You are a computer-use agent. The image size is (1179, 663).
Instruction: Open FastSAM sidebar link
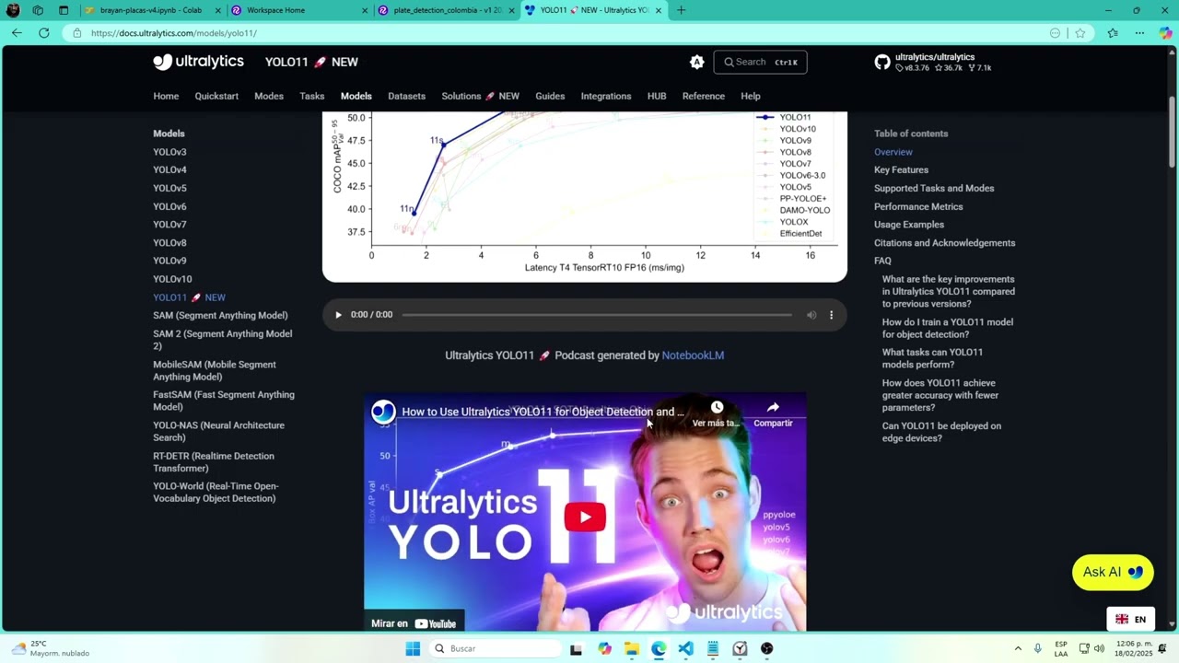coord(224,401)
